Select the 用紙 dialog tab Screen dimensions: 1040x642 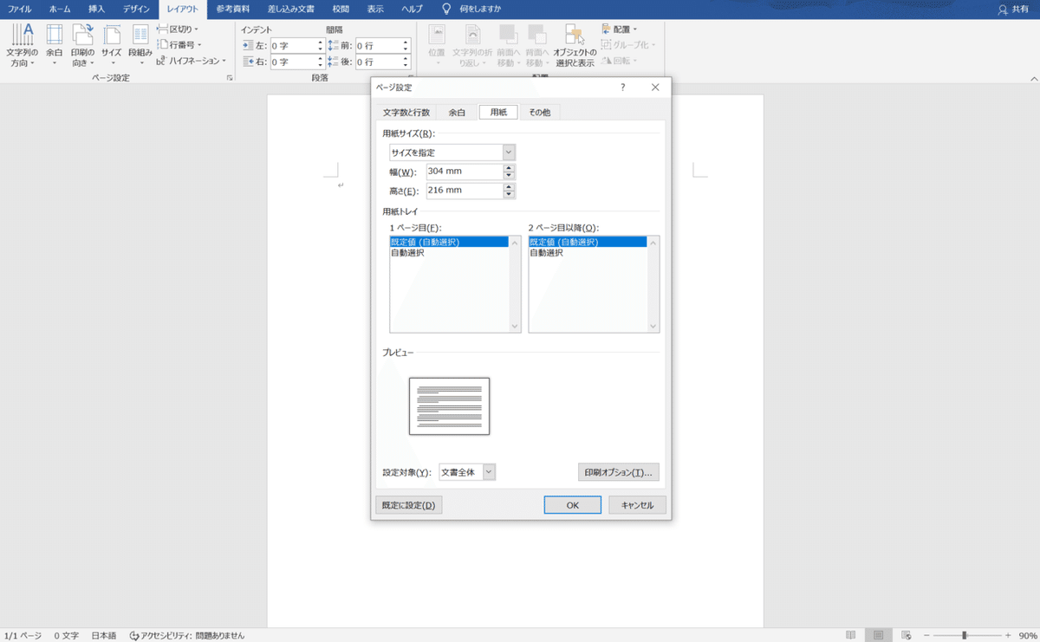[x=498, y=112]
